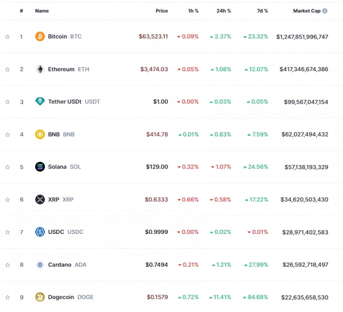
Task: Open the Cardano ADA coin page link
Action: click(x=60, y=265)
